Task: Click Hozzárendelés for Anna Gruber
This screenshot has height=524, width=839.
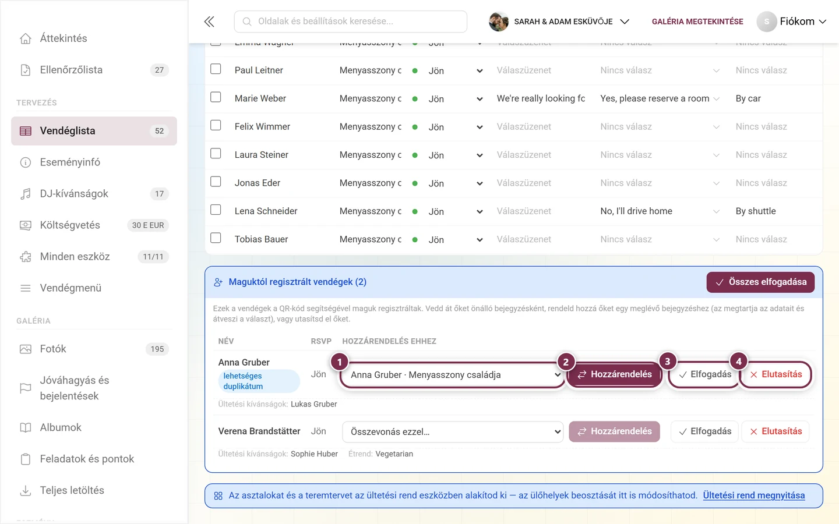Action: coord(615,374)
